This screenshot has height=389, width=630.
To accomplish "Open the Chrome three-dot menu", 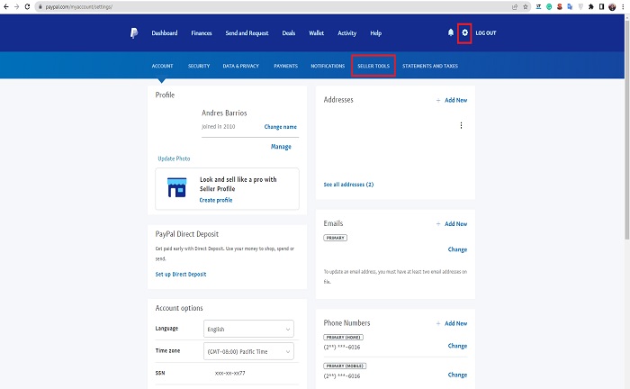I will tap(623, 7).
